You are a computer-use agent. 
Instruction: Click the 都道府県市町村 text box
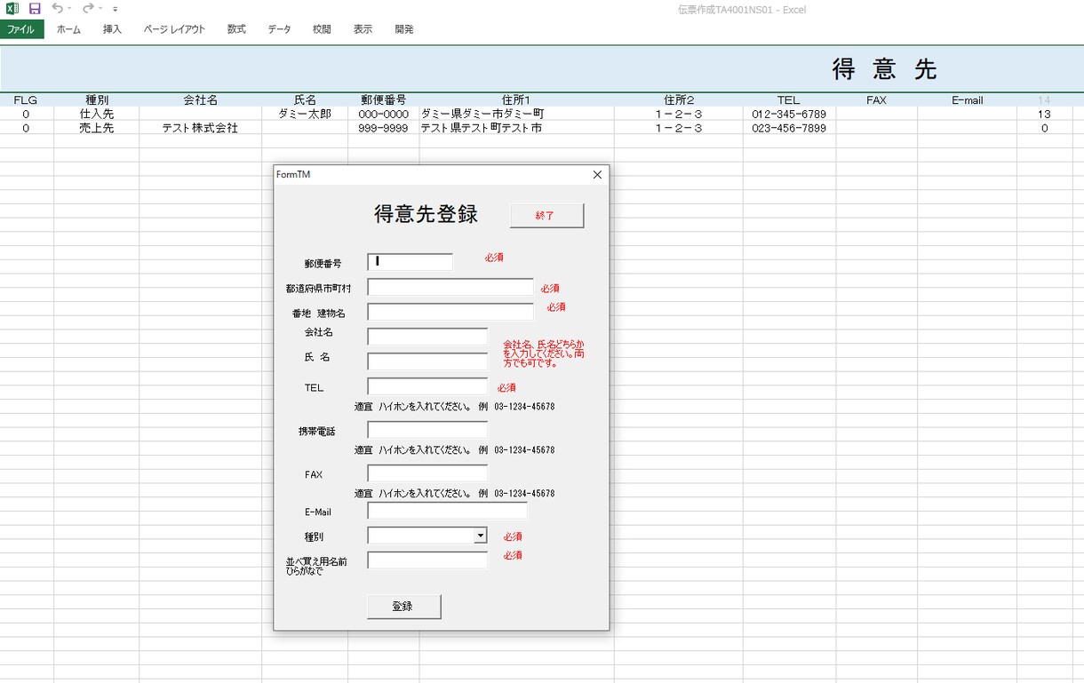coord(450,287)
